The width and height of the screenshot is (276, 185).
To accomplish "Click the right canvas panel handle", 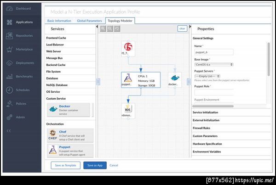I will click(189, 82).
